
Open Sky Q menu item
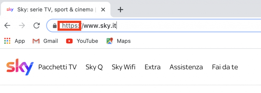tap(94, 67)
